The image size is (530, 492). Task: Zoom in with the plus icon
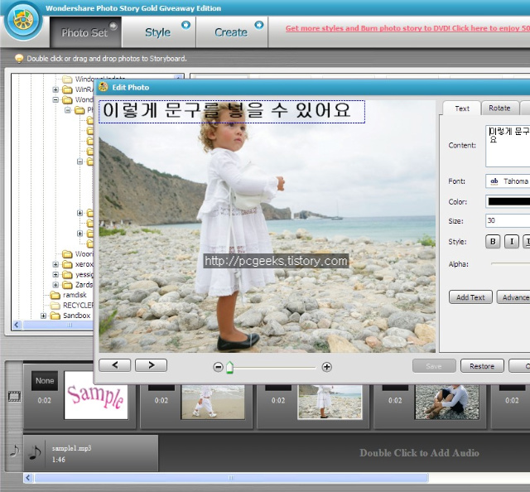tap(326, 367)
